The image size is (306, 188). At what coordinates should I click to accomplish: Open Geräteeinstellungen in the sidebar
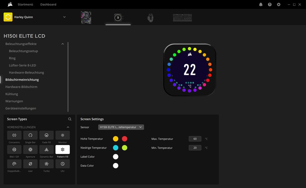coord(21,108)
